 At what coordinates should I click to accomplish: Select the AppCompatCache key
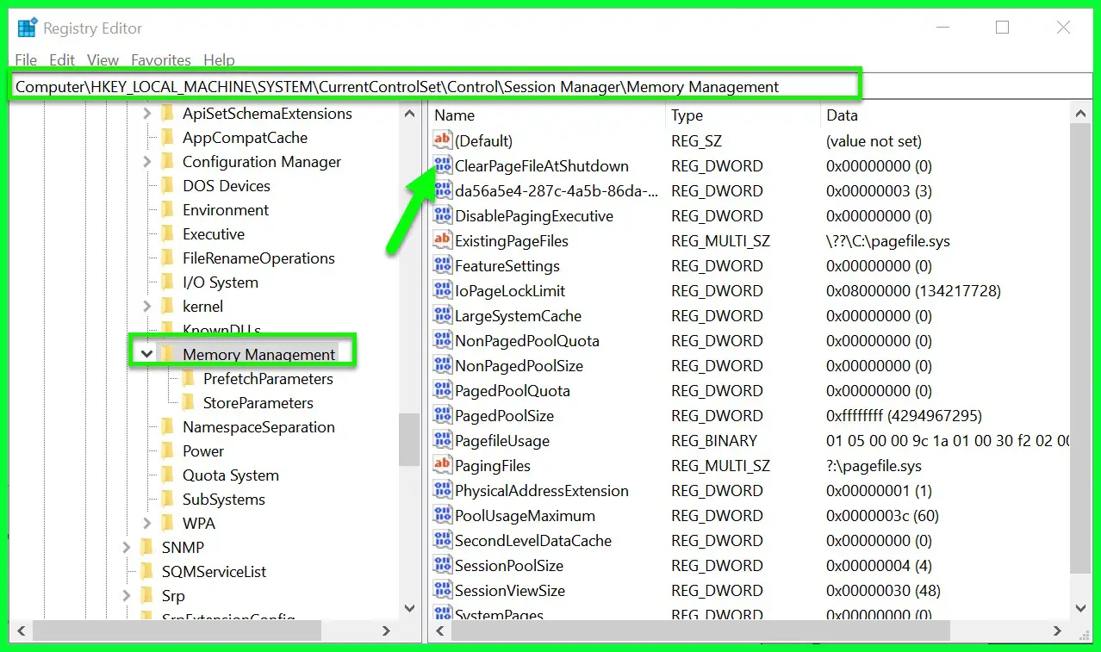245,138
